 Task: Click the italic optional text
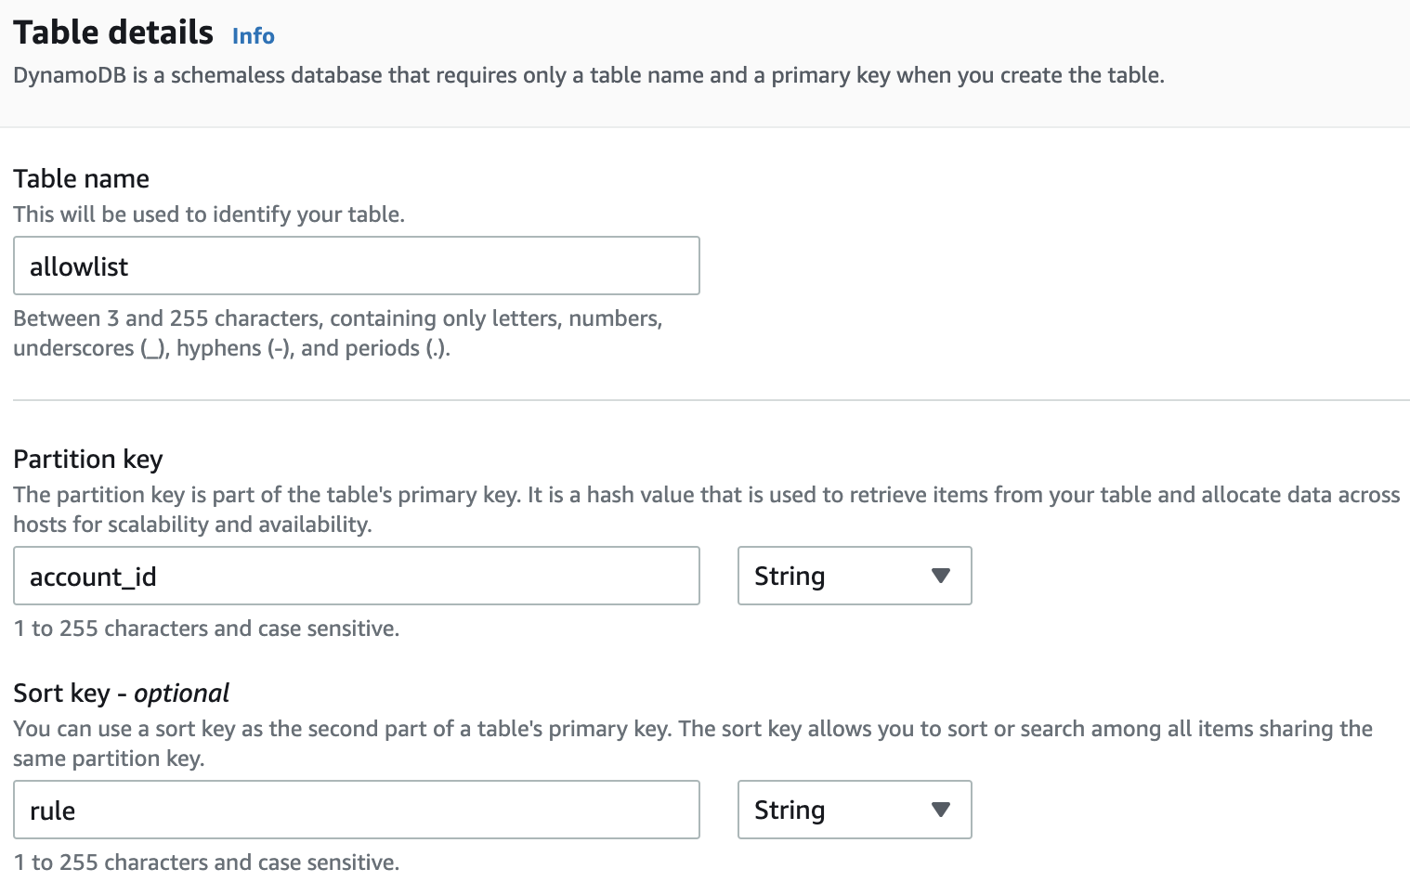point(181,694)
